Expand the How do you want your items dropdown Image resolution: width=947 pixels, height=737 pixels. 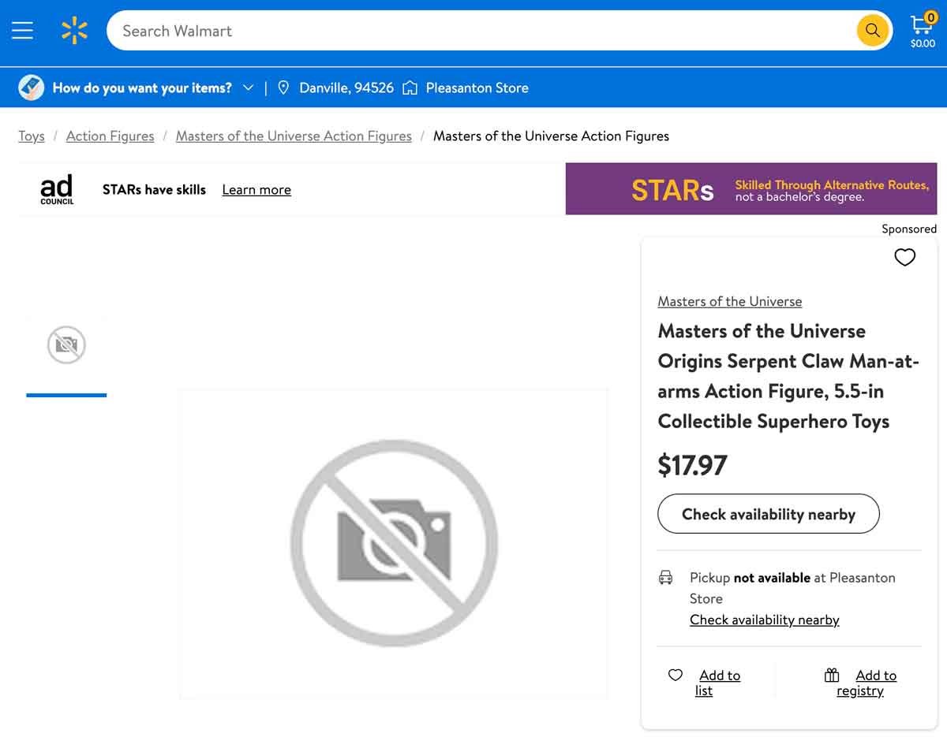click(x=248, y=87)
